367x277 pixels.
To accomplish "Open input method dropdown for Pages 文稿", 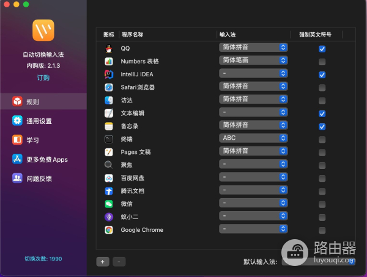I will 253,151.
